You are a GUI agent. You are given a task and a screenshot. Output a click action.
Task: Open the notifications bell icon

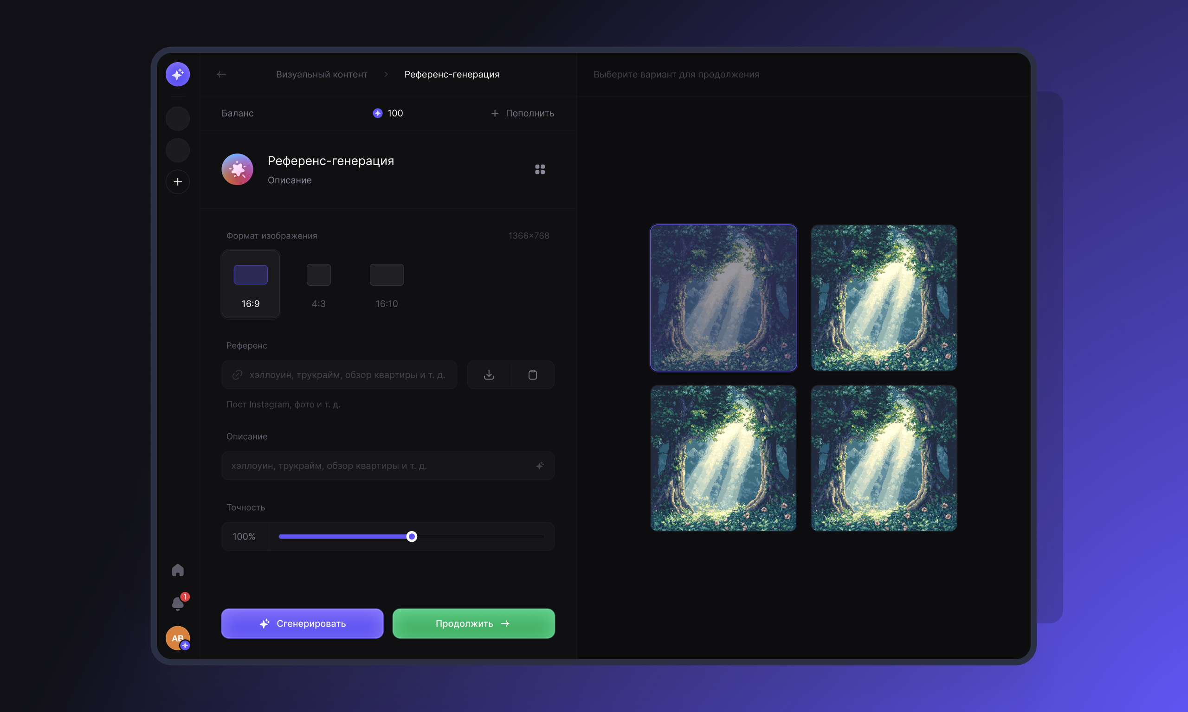(178, 603)
